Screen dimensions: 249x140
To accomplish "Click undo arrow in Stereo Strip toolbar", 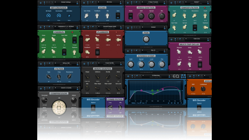I will point(137,50).
